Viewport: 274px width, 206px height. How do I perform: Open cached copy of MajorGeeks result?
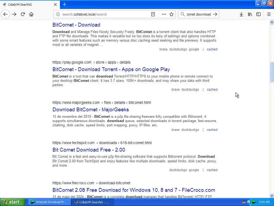point(212,130)
